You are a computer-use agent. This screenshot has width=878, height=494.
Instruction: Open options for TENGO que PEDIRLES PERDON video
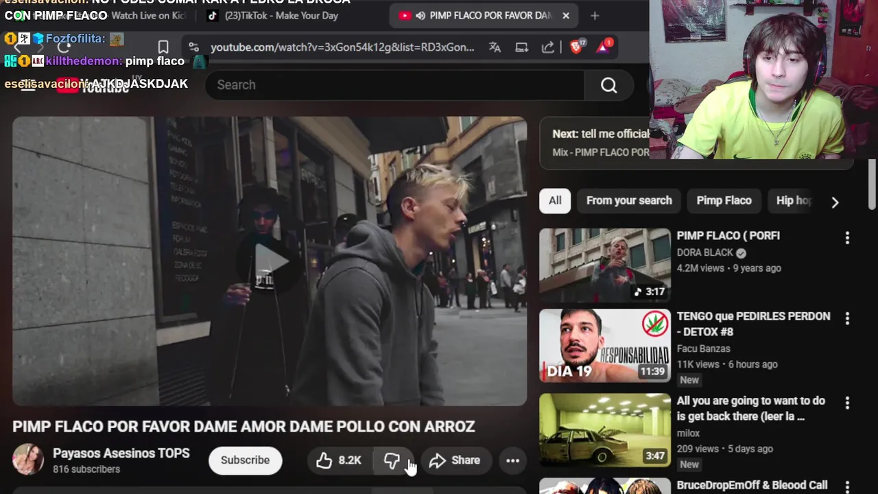pos(847,318)
